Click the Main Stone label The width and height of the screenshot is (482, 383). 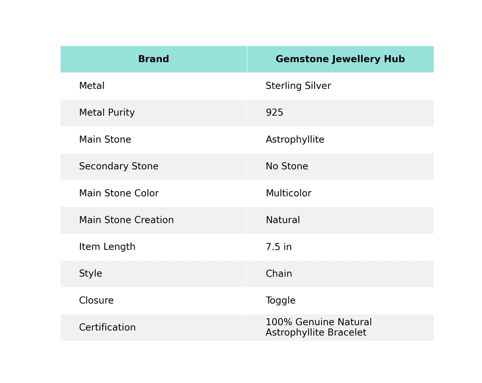coord(105,140)
